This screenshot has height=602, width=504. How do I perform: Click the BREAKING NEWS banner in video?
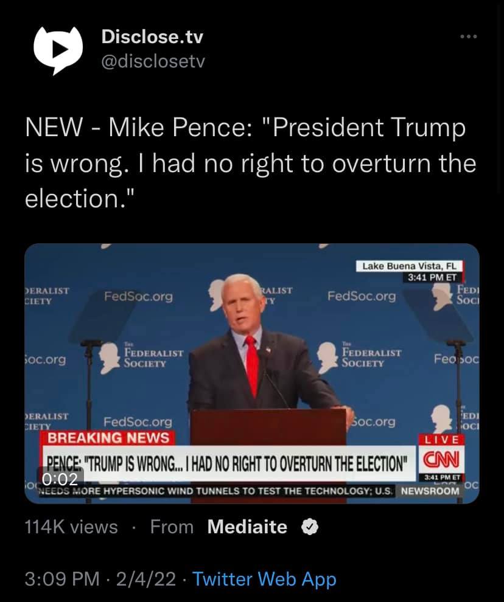coord(109,438)
